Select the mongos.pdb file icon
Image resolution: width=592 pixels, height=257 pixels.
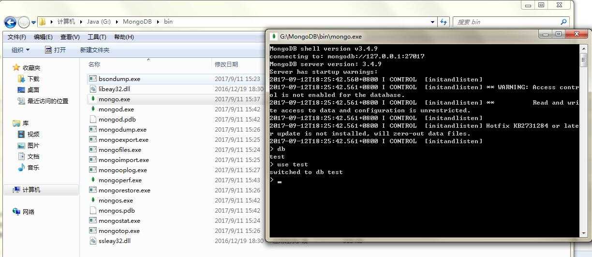coord(93,210)
